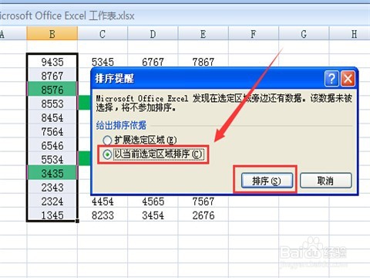Click cell containing 8553
The image size is (370, 278).
[52, 103]
